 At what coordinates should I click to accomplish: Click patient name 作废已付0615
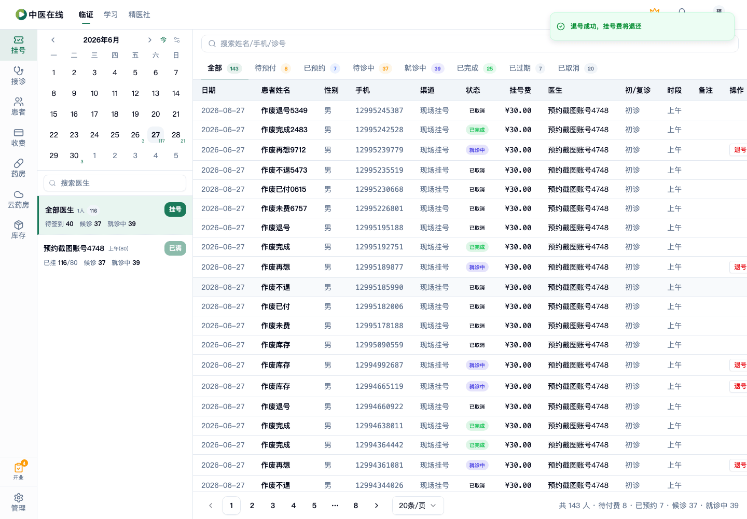(284, 189)
